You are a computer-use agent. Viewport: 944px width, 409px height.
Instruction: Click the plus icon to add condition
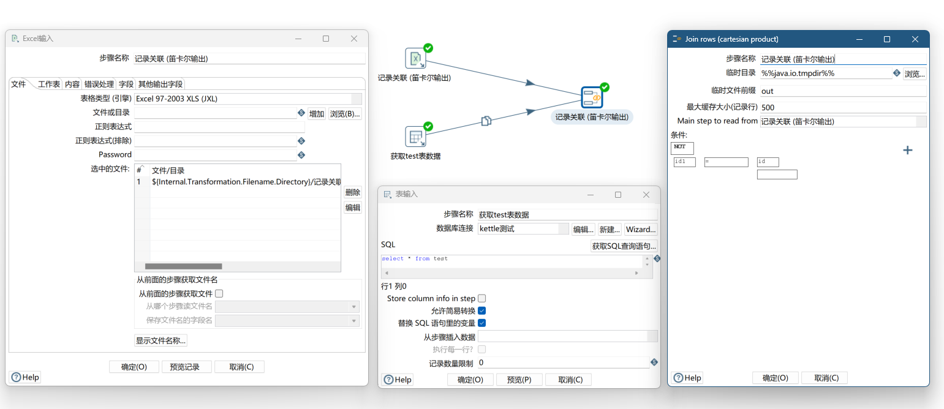pyautogui.click(x=908, y=150)
